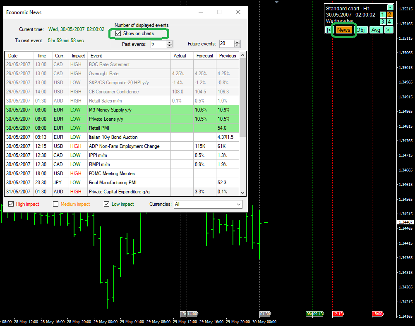Select the S&P/CS Composite-20 HPI y/y row
This screenshot has height=326, width=415.
122,83
